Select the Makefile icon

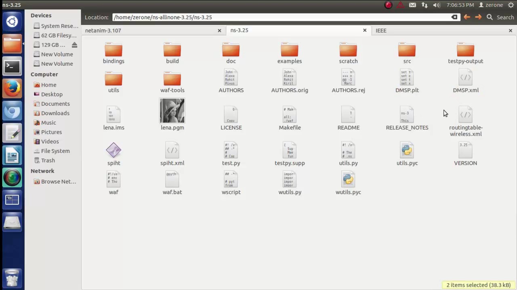pyautogui.click(x=290, y=115)
